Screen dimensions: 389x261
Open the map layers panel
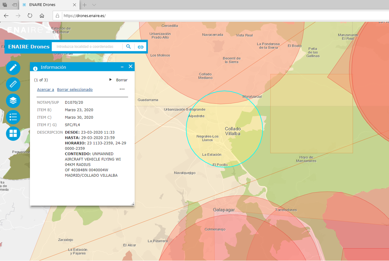tap(13, 101)
